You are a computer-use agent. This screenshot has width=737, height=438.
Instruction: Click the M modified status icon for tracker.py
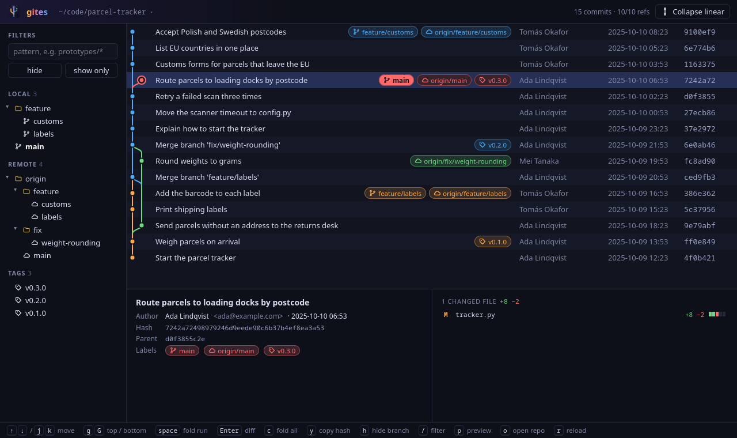[x=446, y=315]
